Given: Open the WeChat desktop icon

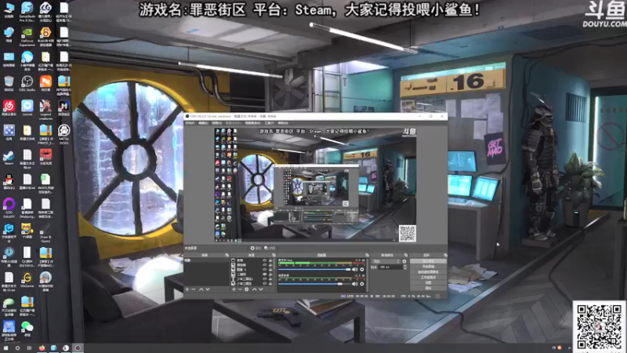Looking at the screenshot, I should 27,327.
